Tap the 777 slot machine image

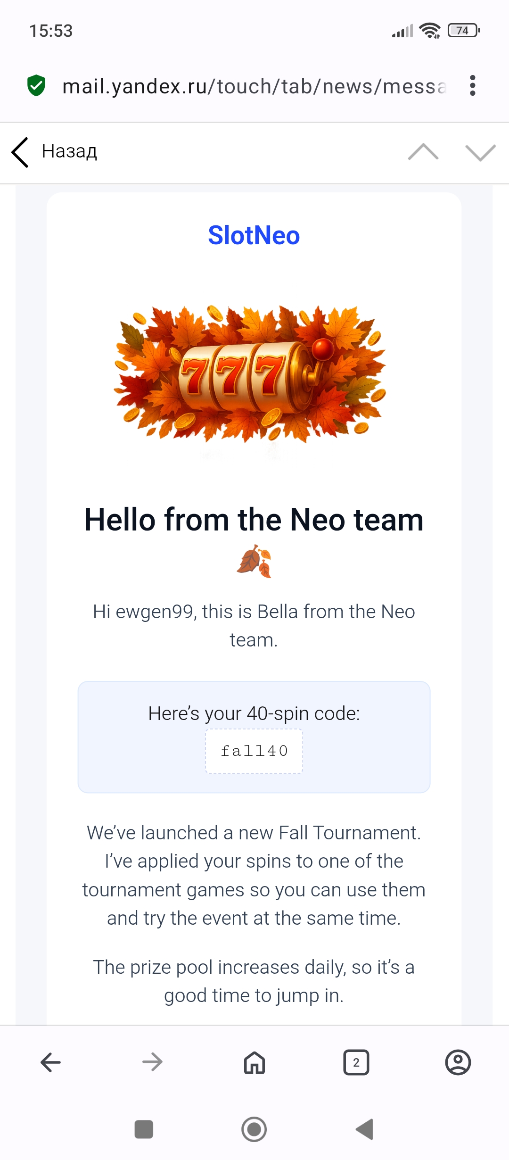point(250,374)
